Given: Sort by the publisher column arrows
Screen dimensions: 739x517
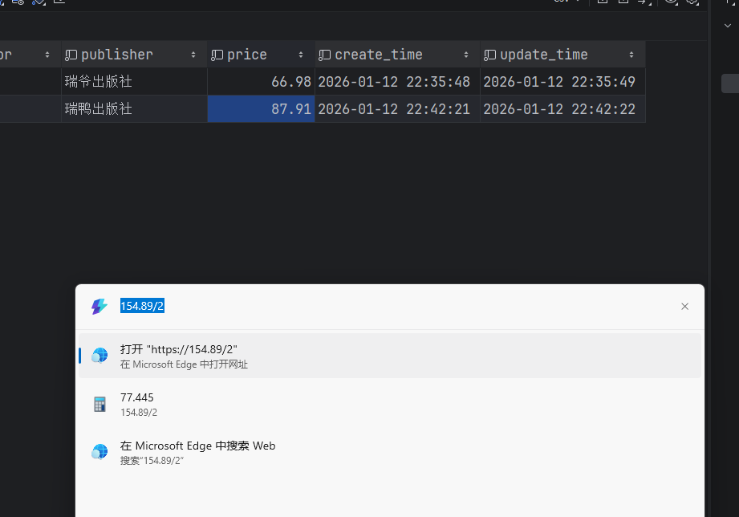Looking at the screenshot, I should [193, 55].
